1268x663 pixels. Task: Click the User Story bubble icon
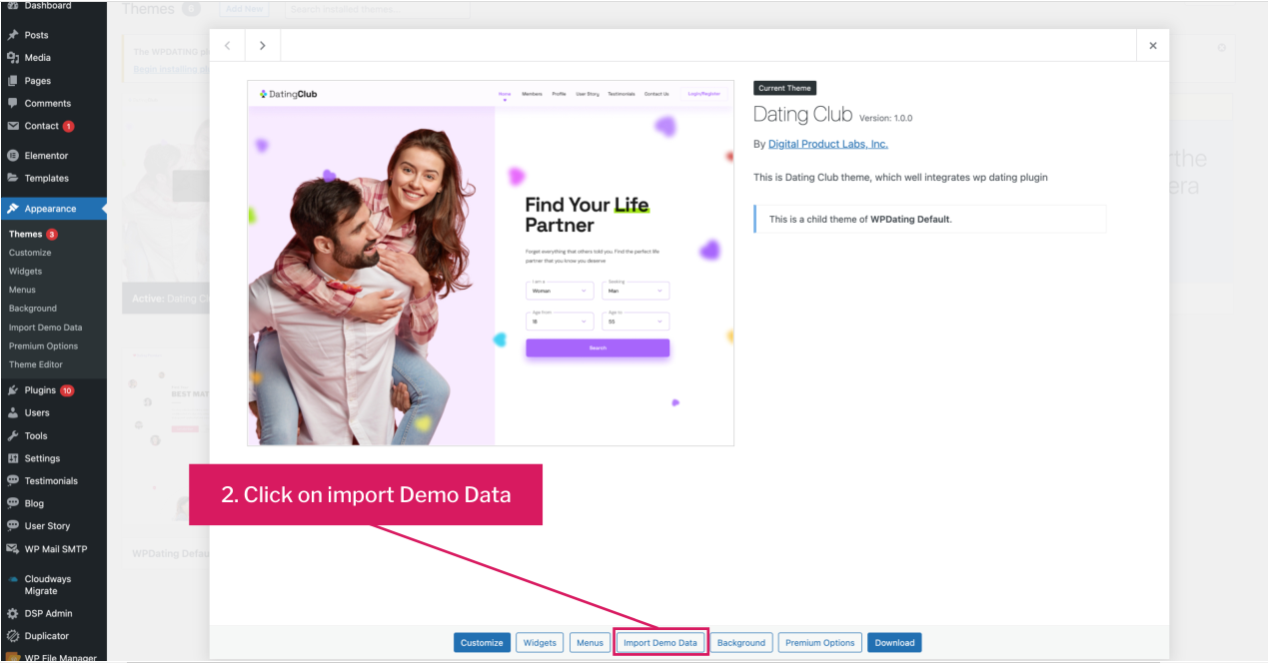pyautogui.click(x=13, y=525)
